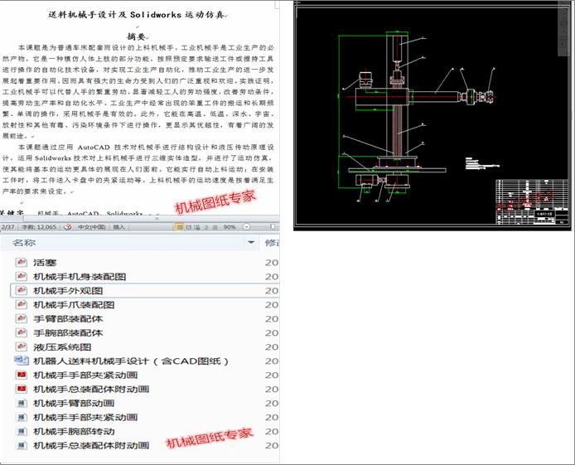Click the zoom slider handle in Word
The height and width of the screenshot is (465, 575).
(x=273, y=227)
